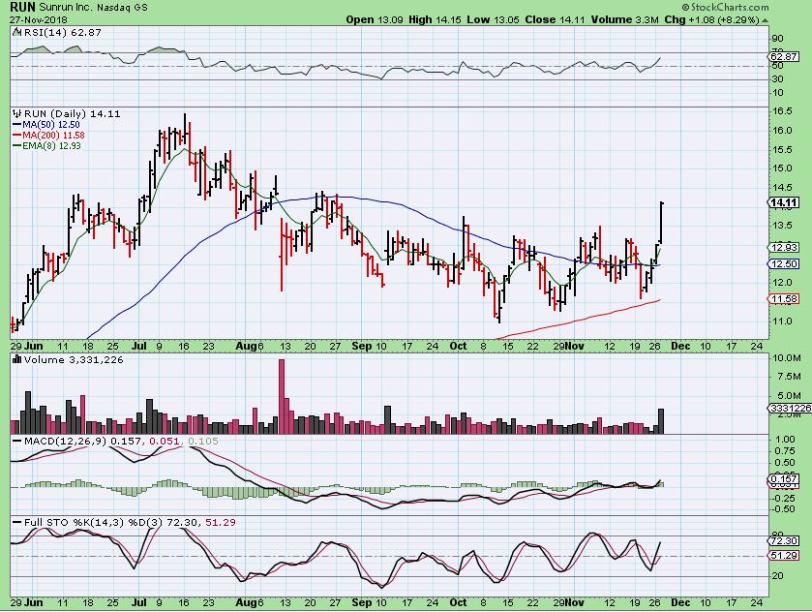Click the 3331226 tag on volume axis
812x612 pixels.
[x=790, y=409]
